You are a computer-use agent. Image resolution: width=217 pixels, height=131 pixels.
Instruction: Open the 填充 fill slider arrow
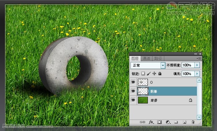[x=197, y=74]
